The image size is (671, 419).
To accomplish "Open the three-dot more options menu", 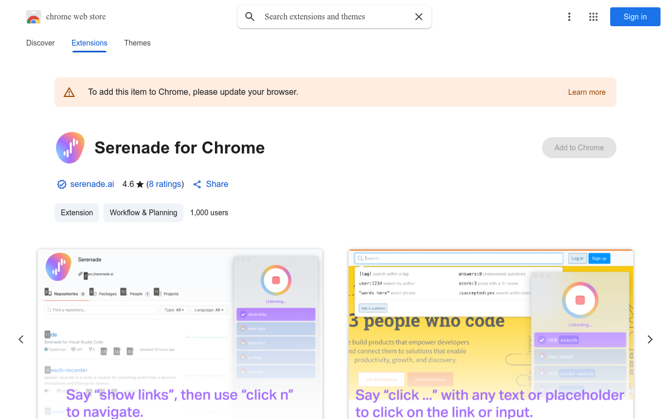I will [x=569, y=17].
